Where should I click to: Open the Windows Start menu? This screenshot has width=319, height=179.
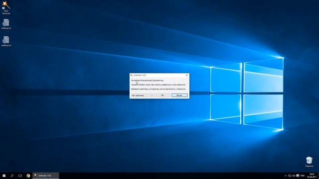(x=4, y=176)
